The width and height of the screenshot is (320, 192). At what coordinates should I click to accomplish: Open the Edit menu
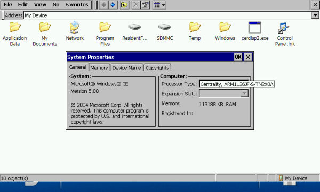click(23, 4)
